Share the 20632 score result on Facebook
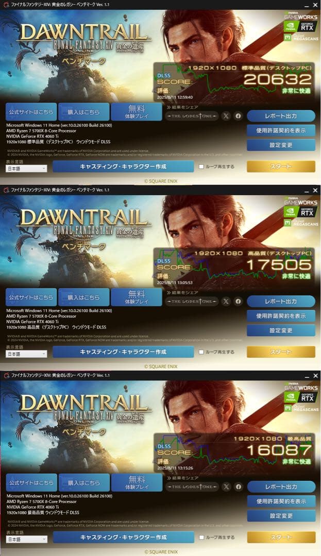The height and width of the screenshot is (556, 321). tap(238, 116)
